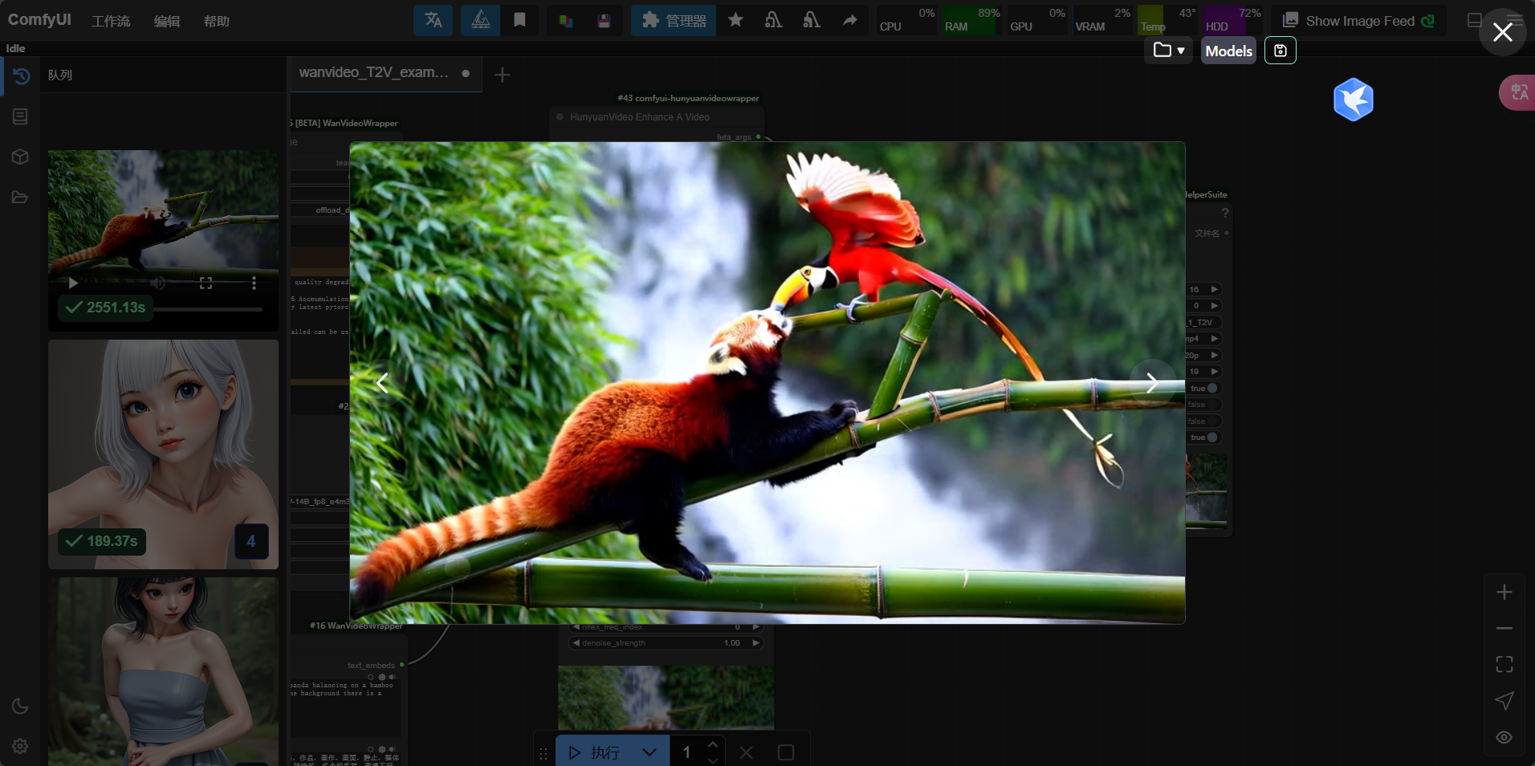This screenshot has width=1535, height=766.
Task: Open the 管理器 manager button
Action: tap(674, 20)
